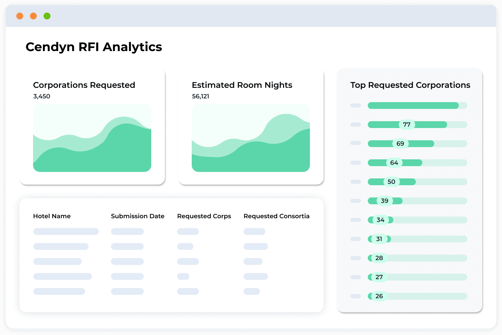The width and height of the screenshot is (502, 335).
Task: Open the Estimated Room Nights card title
Action: tap(242, 85)
